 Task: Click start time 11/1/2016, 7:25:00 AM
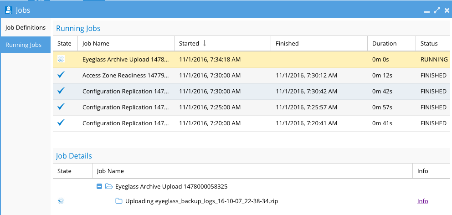tap(210, 107)
